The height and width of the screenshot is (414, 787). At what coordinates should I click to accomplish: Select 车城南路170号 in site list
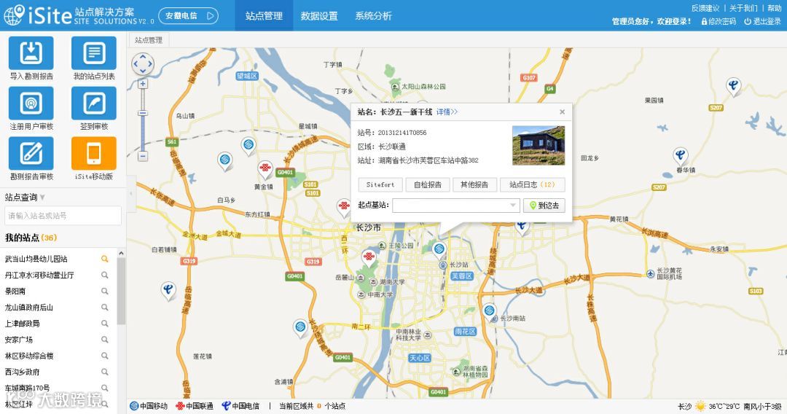[28, 388]
